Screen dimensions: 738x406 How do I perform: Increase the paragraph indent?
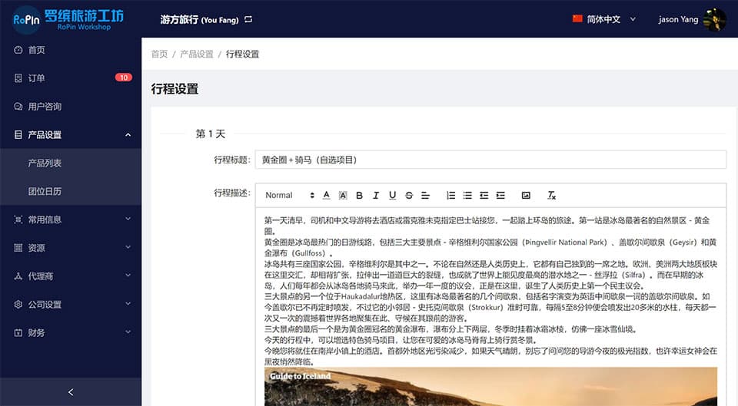click(500, 195)
